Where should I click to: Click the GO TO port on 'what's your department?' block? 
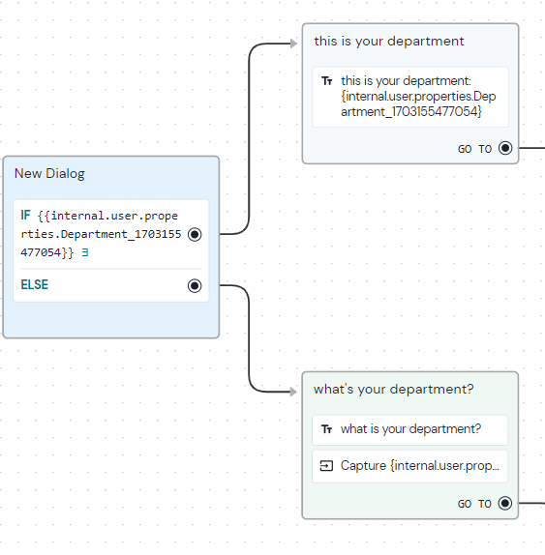[x=505, y=503]
